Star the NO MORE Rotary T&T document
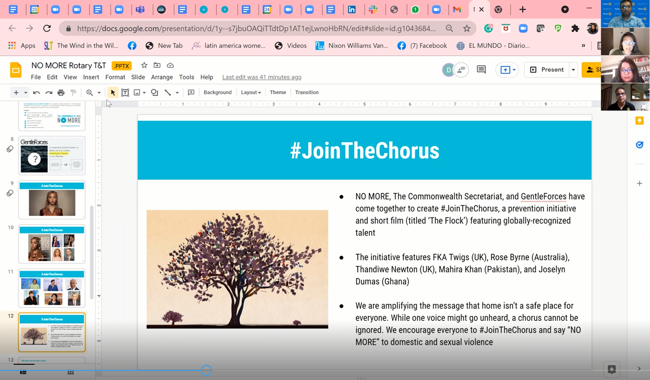Screen dimensions: 650x380 pos(144,65)
